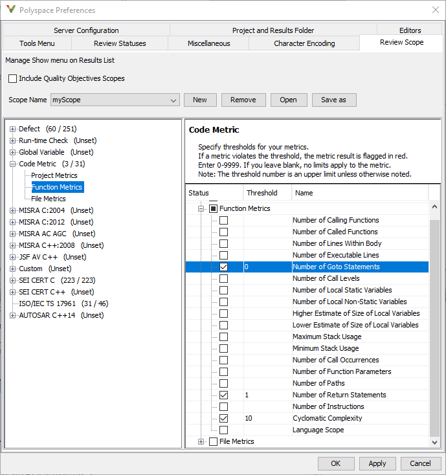Image resolution: width=446 pixels, height=475 pixels.
Task: Expand File Metrics group in table
Action: point(201,442)
